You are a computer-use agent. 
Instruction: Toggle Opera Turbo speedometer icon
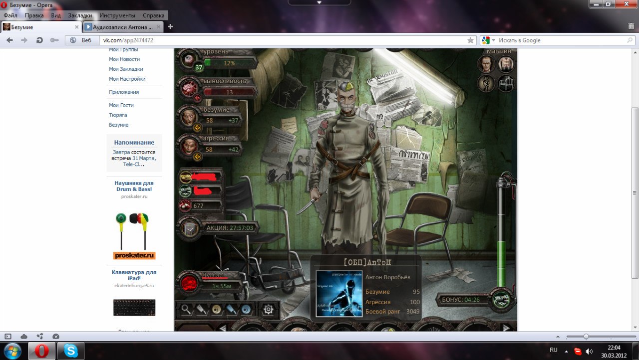click(56, 337)
